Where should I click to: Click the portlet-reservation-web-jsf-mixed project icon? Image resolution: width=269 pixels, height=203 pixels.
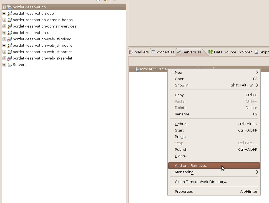tap(10, 39)
